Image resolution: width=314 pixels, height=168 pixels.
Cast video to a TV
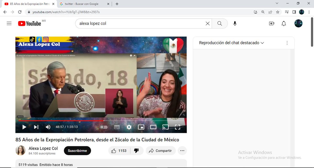[165, 127]
